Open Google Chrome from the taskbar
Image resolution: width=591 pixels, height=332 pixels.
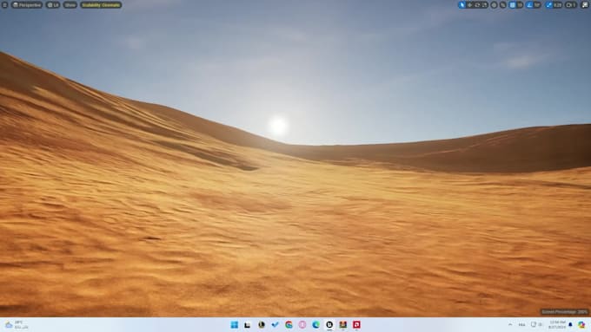[x=289, y=325]
